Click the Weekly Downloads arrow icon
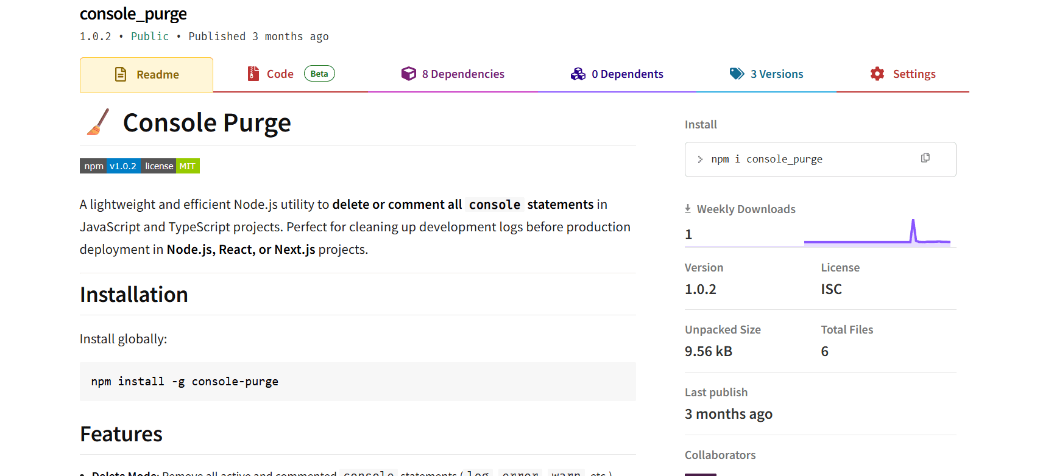 click(688, 209)
